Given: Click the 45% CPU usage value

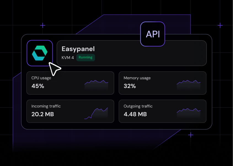Looking at the screenshot, I should [38, 86].
